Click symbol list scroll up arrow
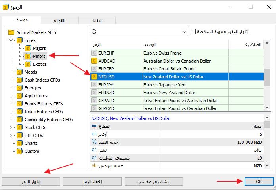Image resolution: width=276 pixels, height=190 pixels. pos(267,43)
